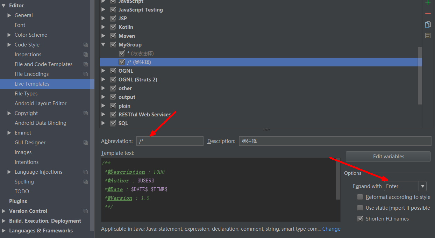Click inside the Template text editor
Screen dimensions: 435x238
tap(219, 190)
